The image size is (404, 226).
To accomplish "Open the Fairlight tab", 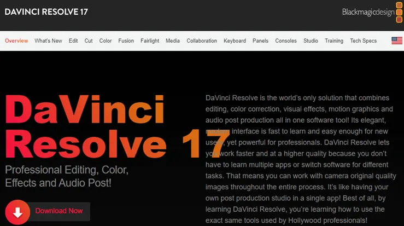I will (150, 40).
